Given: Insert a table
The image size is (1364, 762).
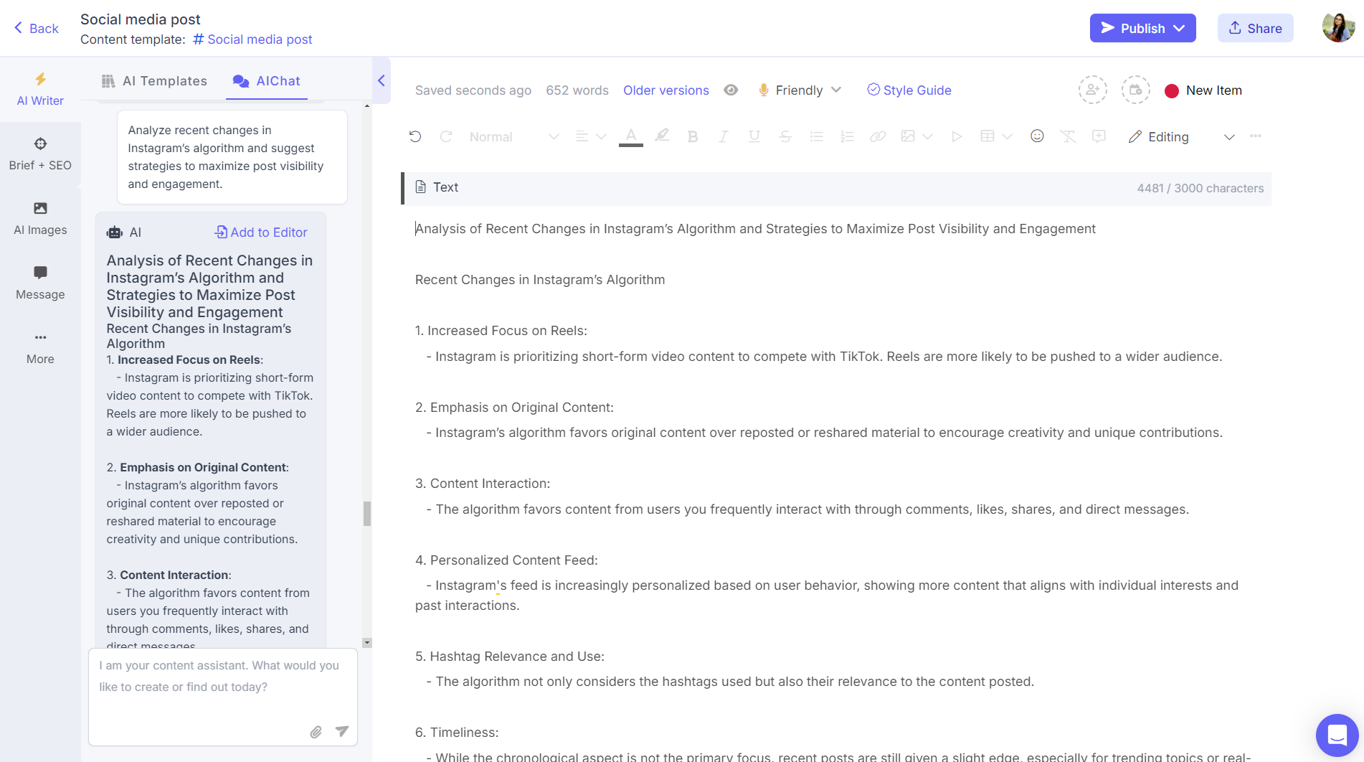Looking at the screenshot, I should coord(988,136).
